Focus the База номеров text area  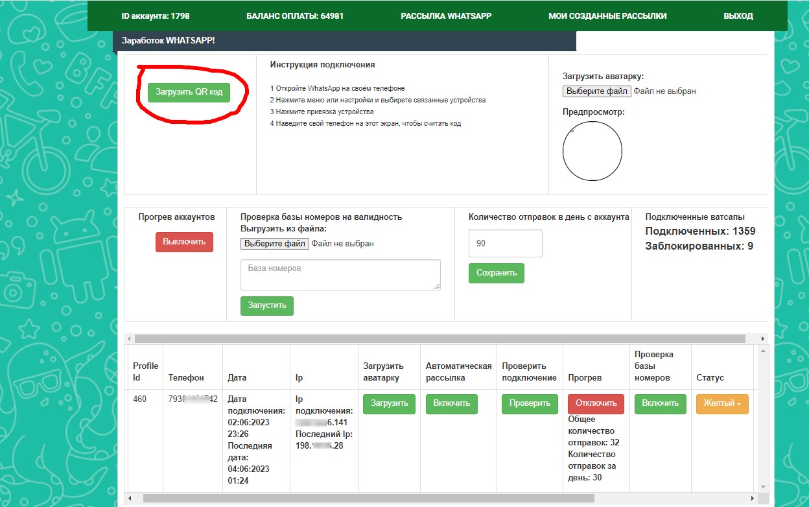point(340,275)
